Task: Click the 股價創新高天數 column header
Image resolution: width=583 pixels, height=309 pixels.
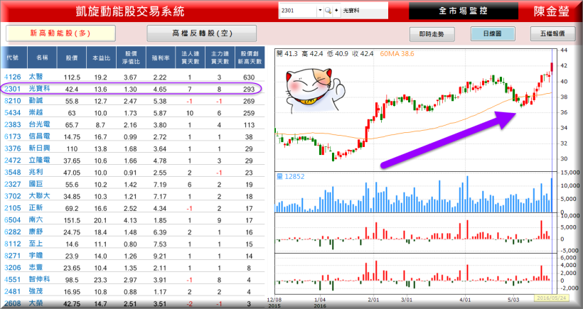Action: click(250, 58)
